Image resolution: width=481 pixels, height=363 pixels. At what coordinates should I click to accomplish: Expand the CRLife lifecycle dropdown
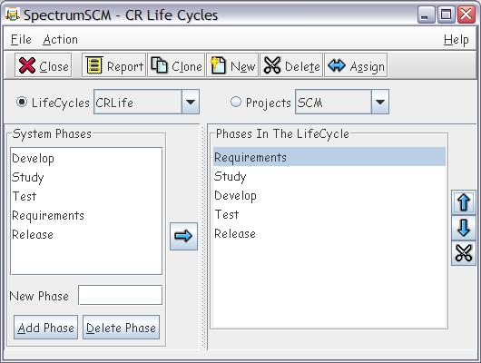(x=191, y=102)
